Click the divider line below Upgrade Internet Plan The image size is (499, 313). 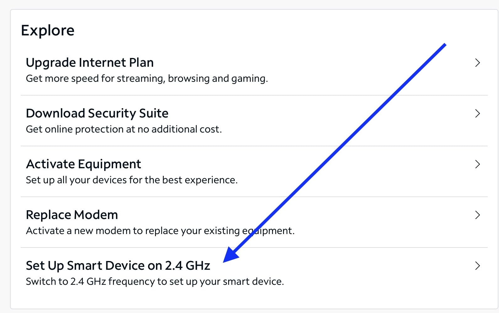[x=157, y=95]
